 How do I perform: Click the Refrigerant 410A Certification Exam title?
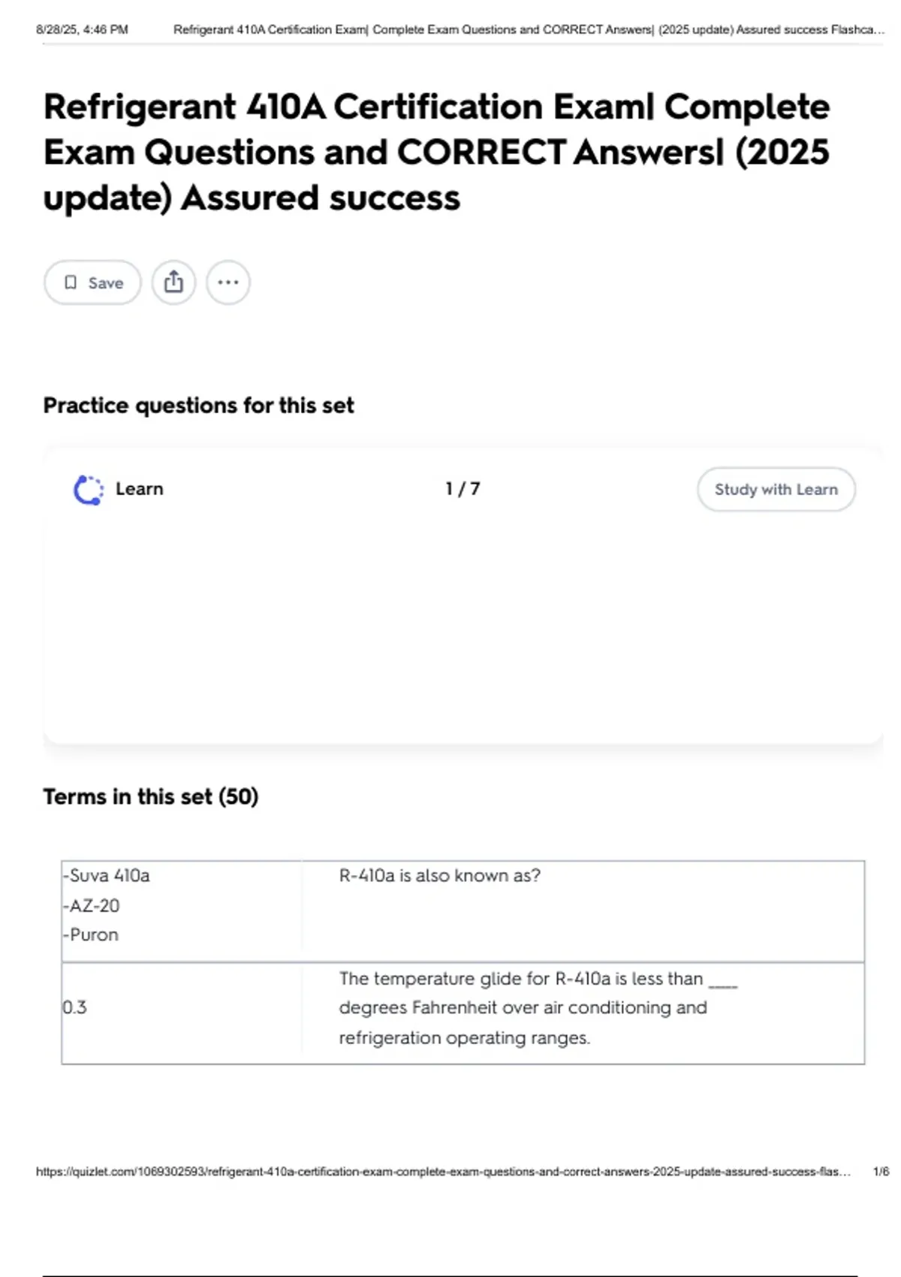[x=436, y=152]
